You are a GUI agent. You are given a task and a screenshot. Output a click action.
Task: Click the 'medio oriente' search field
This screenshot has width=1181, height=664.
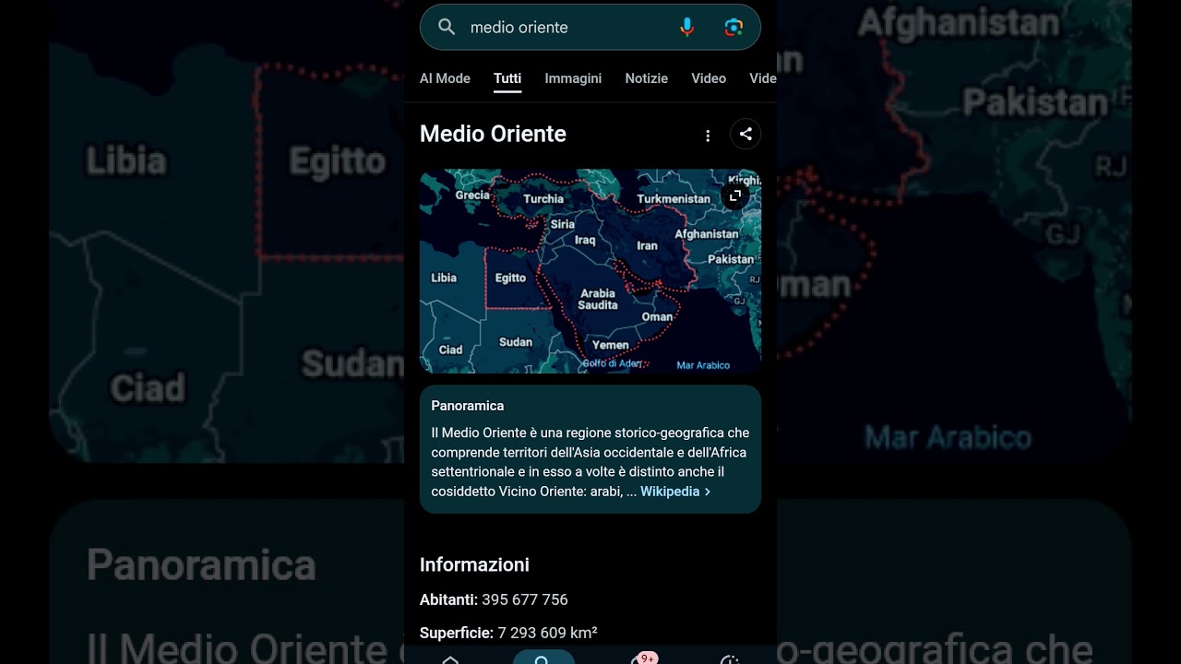[590, 27]
